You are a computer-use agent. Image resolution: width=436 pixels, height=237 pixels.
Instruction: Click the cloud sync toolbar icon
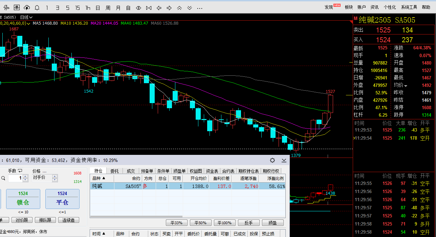point(27,7)
